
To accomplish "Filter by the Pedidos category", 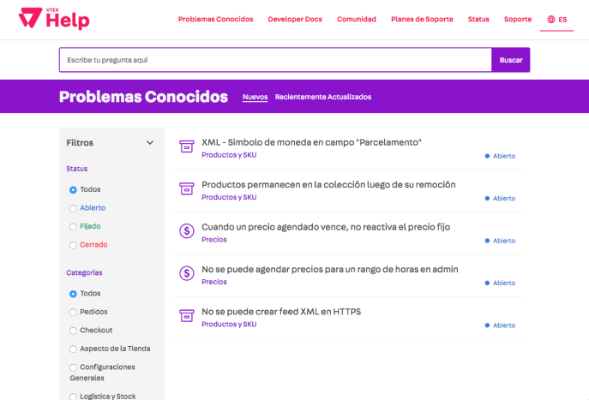I will tap(73, 312).
